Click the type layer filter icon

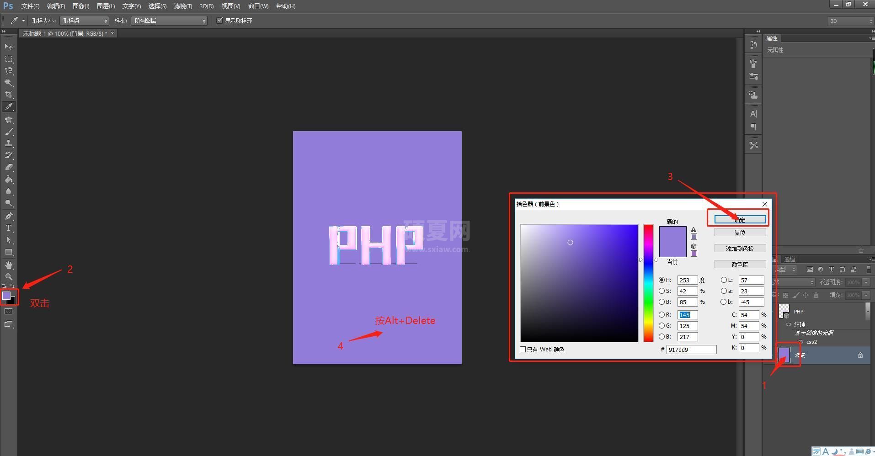(x=832, y=270)
